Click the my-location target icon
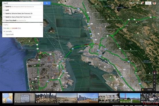The height and width of the screenshot is (106, 159). click(154, 80)
